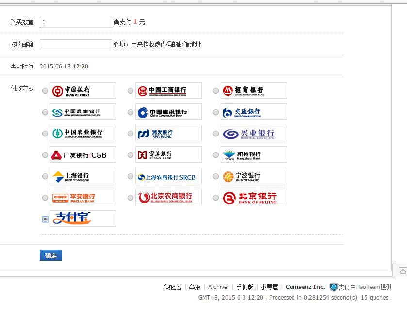Select the 兴业银行 radio button
The height and width of the screenshot is (322, 407).
click(216, 134)
